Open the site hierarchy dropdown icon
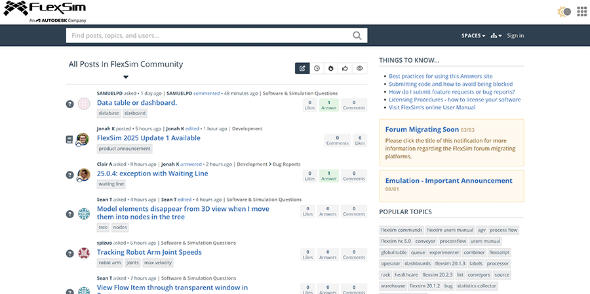The width and height of the screenshot is (590, 294). click(x=496, y=36)
